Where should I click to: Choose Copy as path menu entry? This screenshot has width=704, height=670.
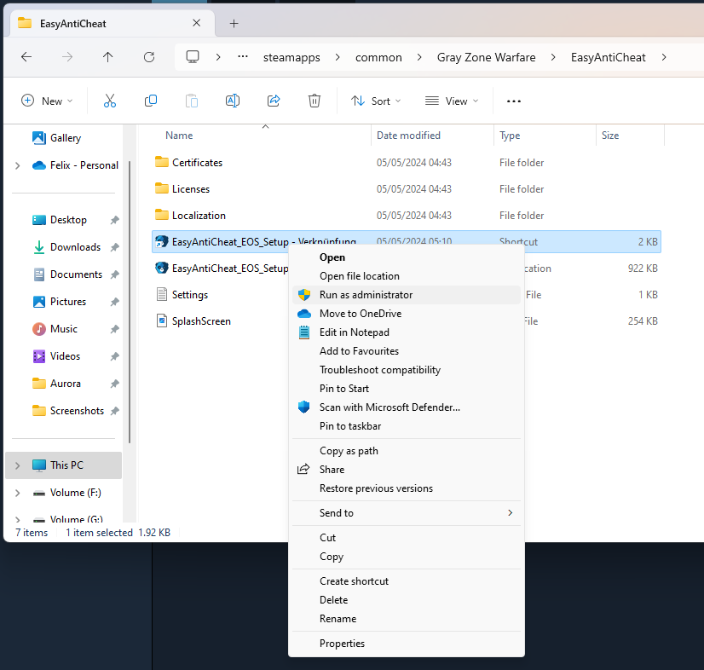tap(407, 450)
